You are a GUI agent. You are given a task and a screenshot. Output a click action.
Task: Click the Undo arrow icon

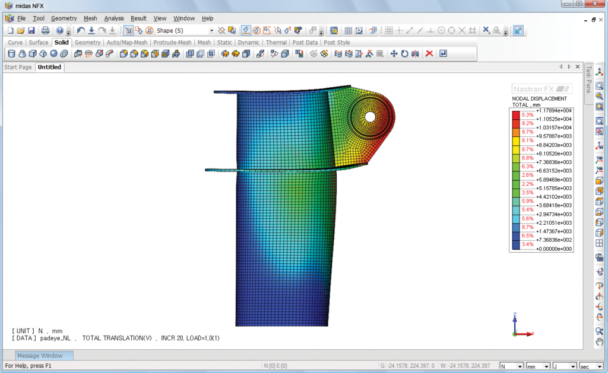point(81,30)
